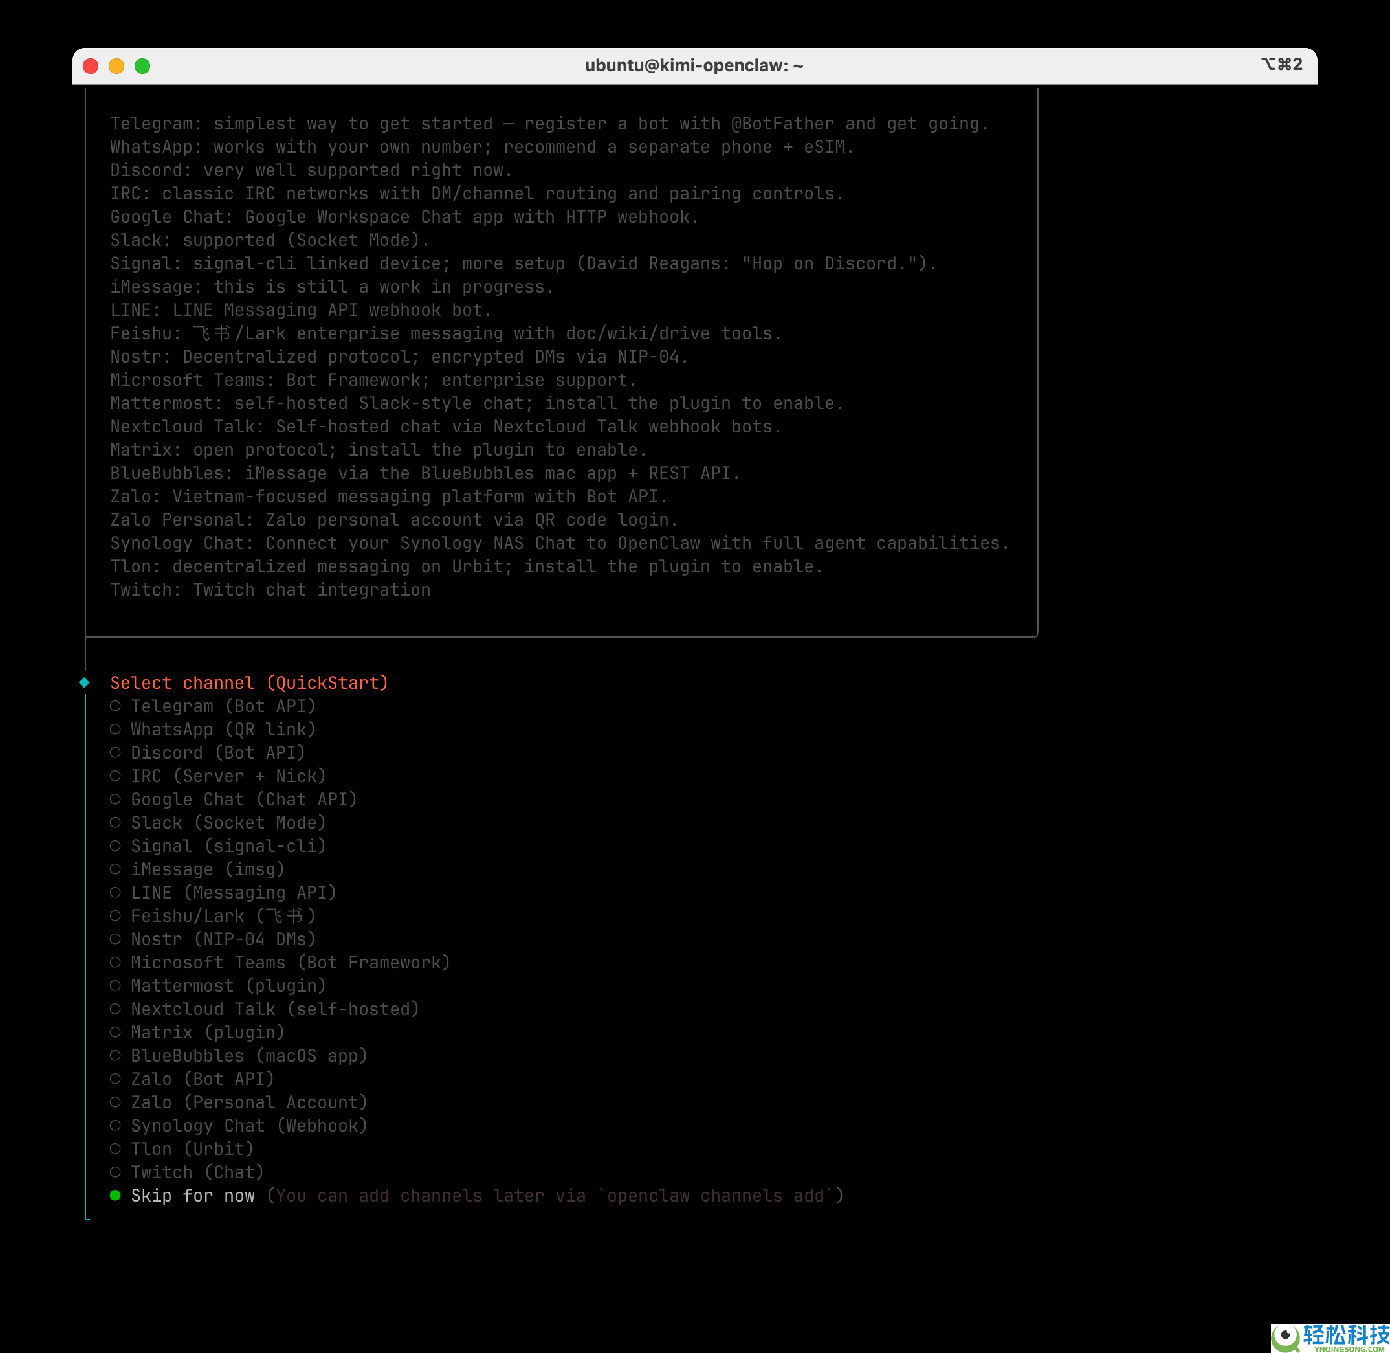Click the iMessage work in progress line
The height and width of the screenshot is (1353, 1390).
click(x=332, y=287)
